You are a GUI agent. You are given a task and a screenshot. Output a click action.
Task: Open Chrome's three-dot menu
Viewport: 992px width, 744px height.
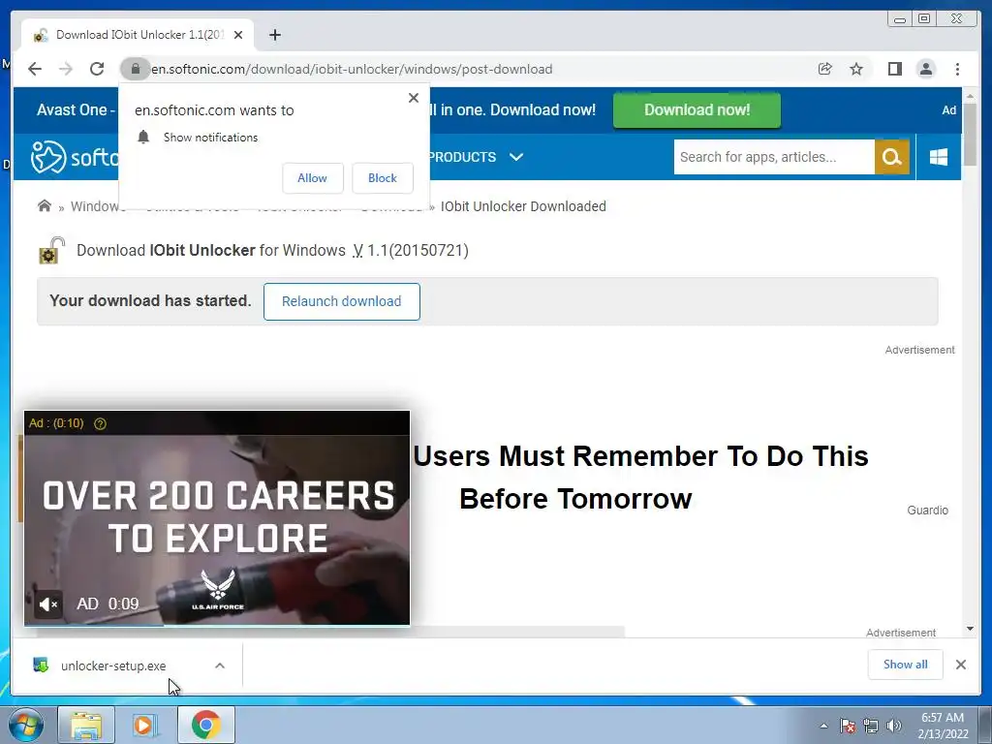pyautogui.click(x=958, y=69)
